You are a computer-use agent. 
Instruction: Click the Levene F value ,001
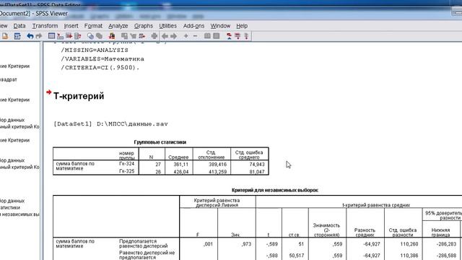coord(208,244)
